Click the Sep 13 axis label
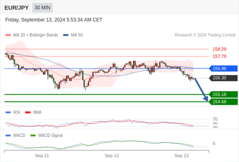Image resolution: width=239 pixels, height=162 pixels. tap(182, 156)
